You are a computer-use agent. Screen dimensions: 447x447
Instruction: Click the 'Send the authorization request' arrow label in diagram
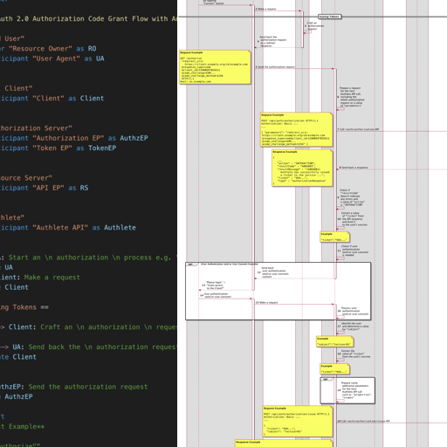pyautogui.click(x=276, y=67)
